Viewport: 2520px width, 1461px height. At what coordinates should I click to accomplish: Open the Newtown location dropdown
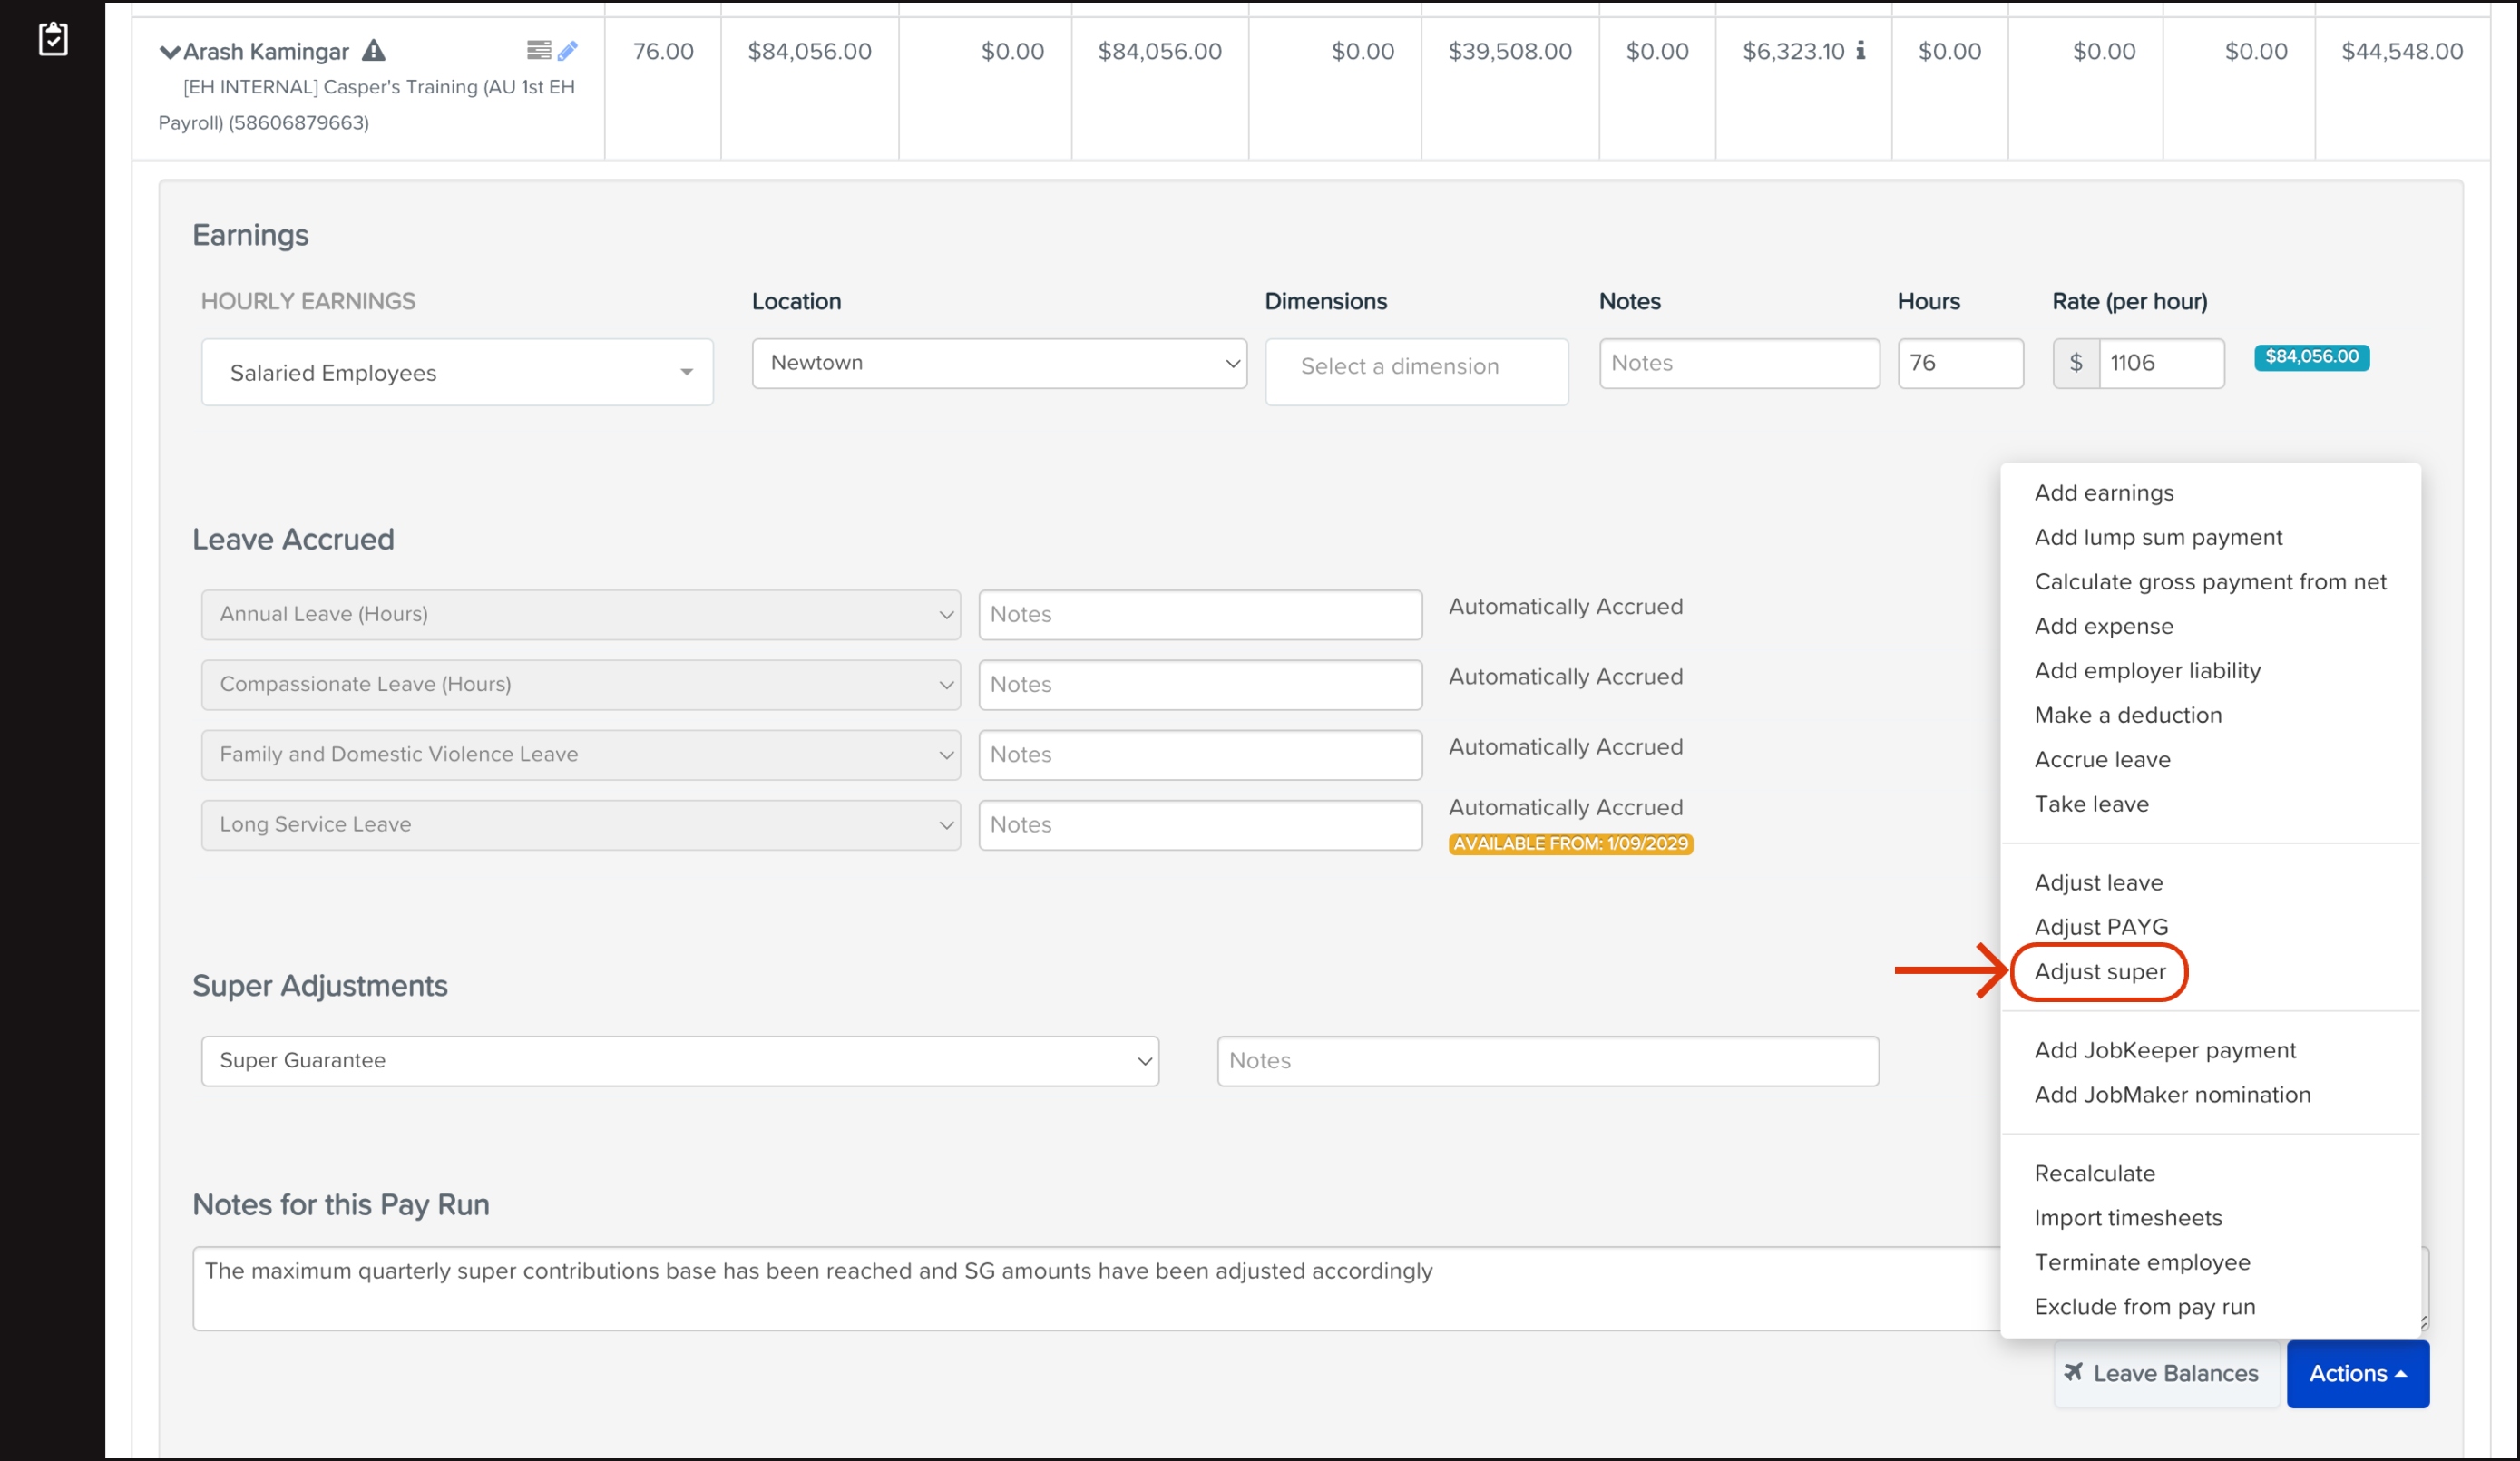pos(998,363)
